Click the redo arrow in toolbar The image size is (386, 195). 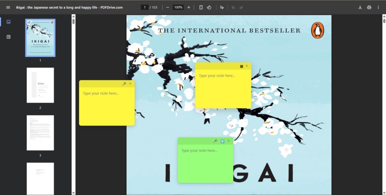point(241,7)
